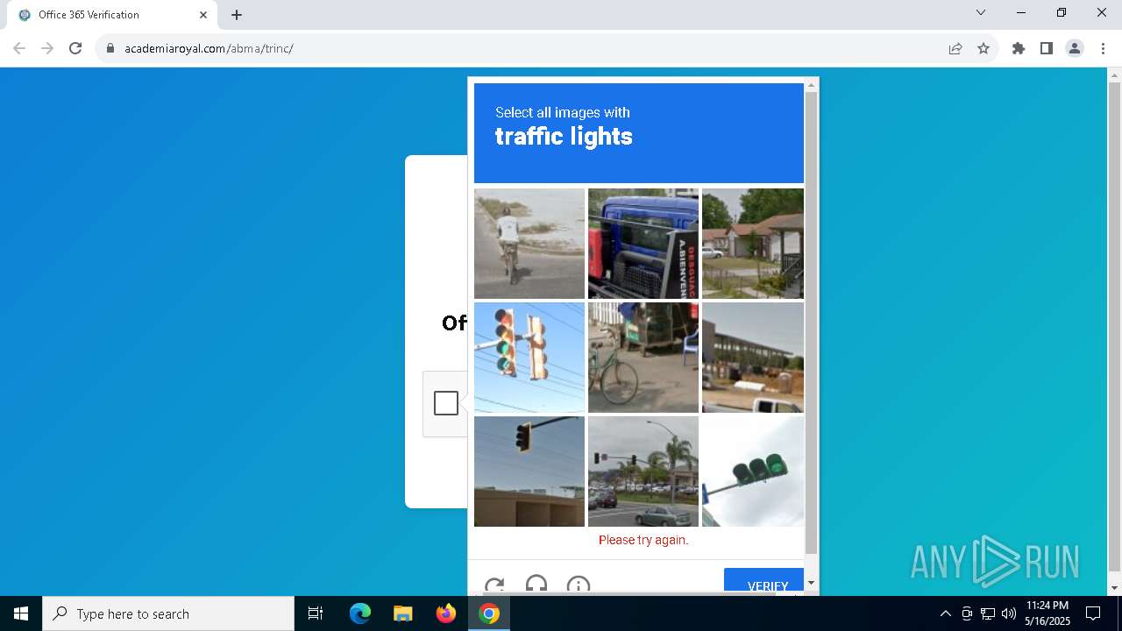This screenshot has width=1122, height=631.
Task: Select the open shed with white vehicle tile
Action: point(753,358)
